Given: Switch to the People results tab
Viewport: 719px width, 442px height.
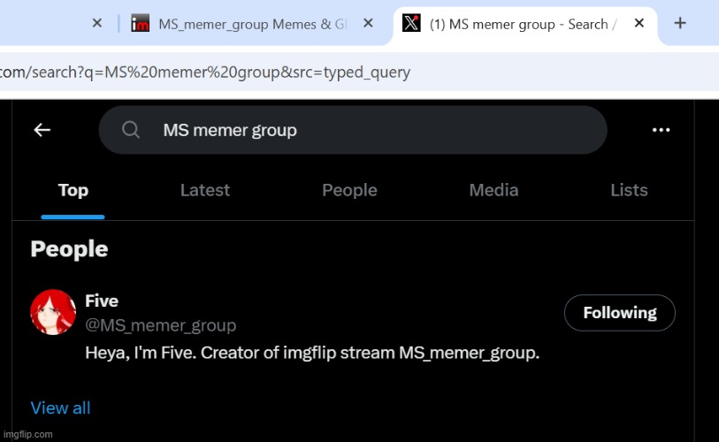Looking at the screenshot, I should (349, 190).
